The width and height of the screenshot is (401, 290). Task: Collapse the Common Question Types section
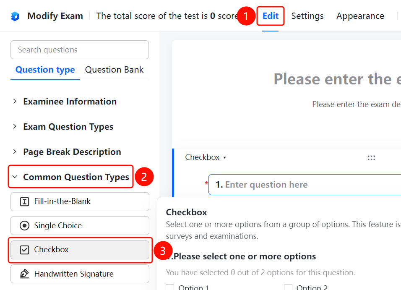(71, 177)
